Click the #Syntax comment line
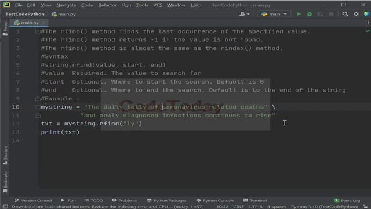 click(54, 56)
